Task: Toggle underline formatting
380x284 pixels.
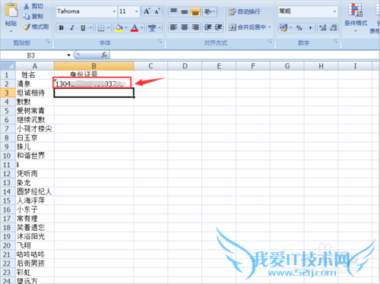Action: point(83,27)
